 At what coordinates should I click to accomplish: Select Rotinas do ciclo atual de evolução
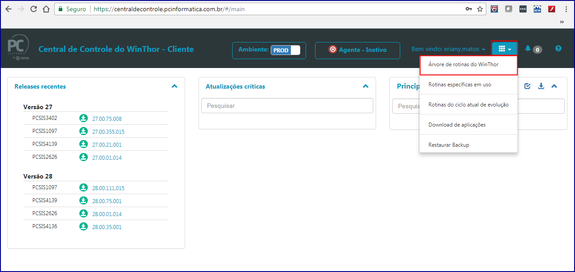468,105
